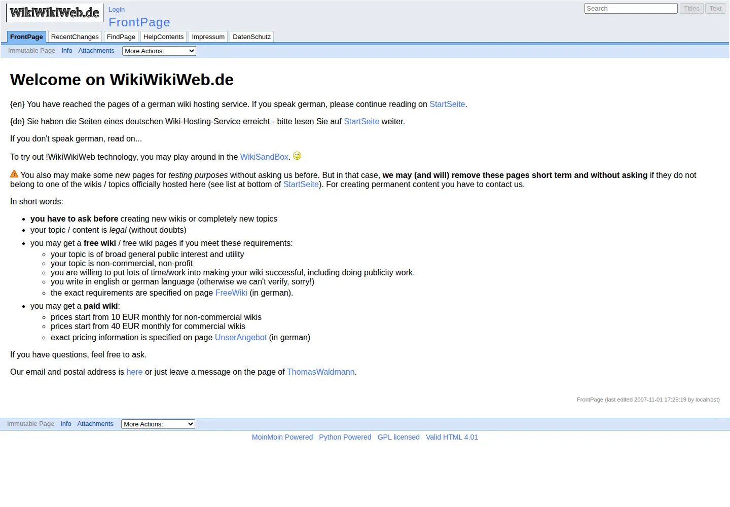Click the Login link
Image resolution: width=730 pixels, height=507 pixels.
pyautogui.click(x=117, y=9)
